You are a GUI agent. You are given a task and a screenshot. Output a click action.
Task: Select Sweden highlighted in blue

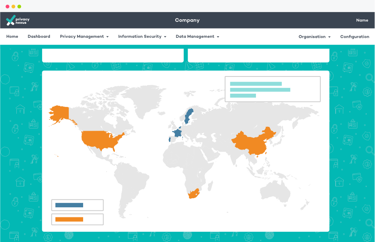pos(189,116)
